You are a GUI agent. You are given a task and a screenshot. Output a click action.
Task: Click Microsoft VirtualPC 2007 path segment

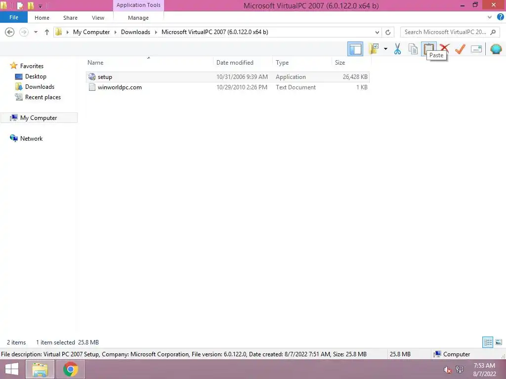[x=214, y=32]
